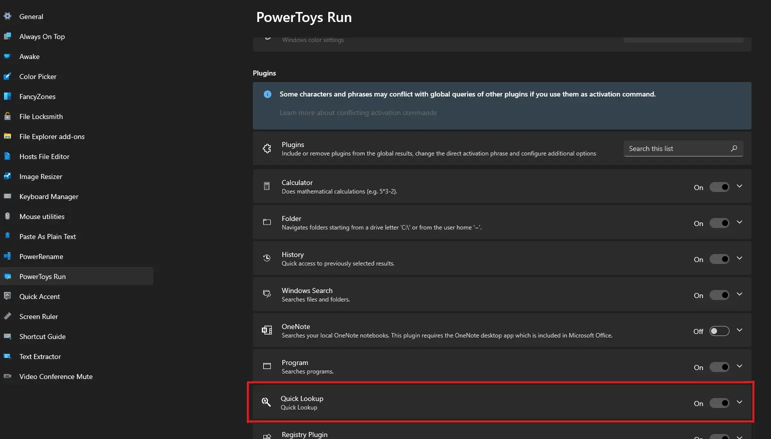Enable the OneNote plugin toggle
This screenshot has width=771, height=439.
(720, 331)
